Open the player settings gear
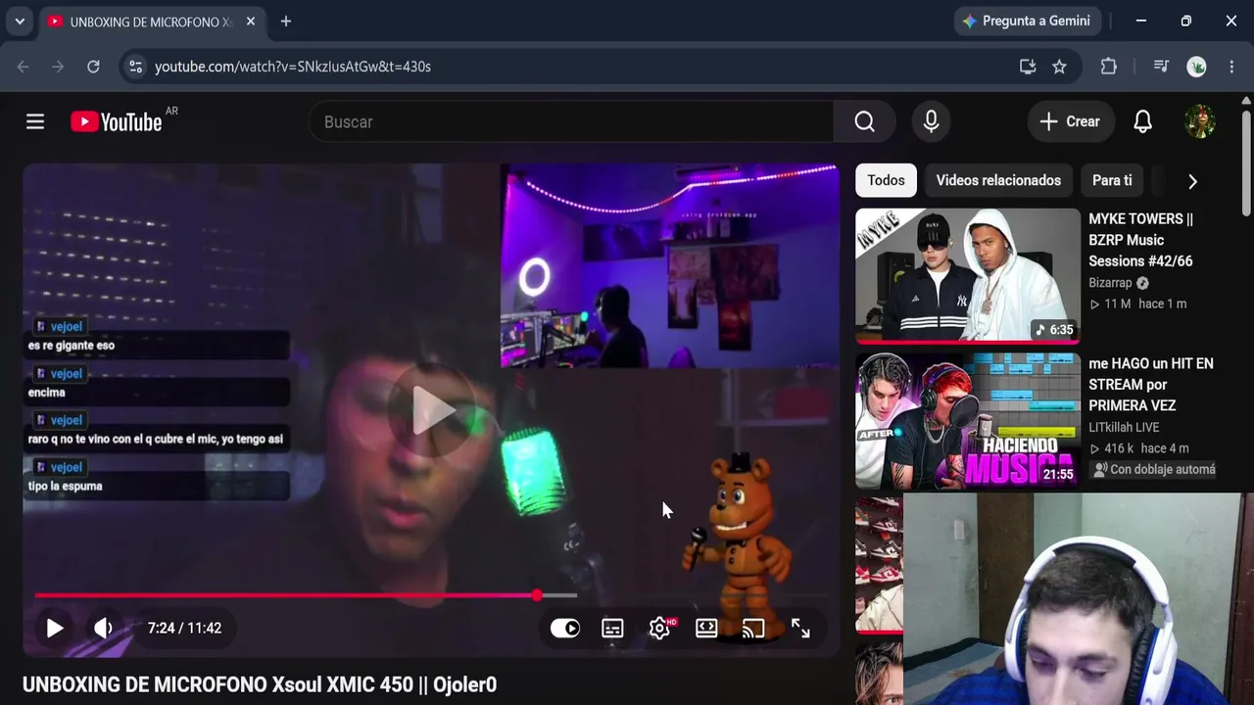1254x705 pixels. (660, 629)
